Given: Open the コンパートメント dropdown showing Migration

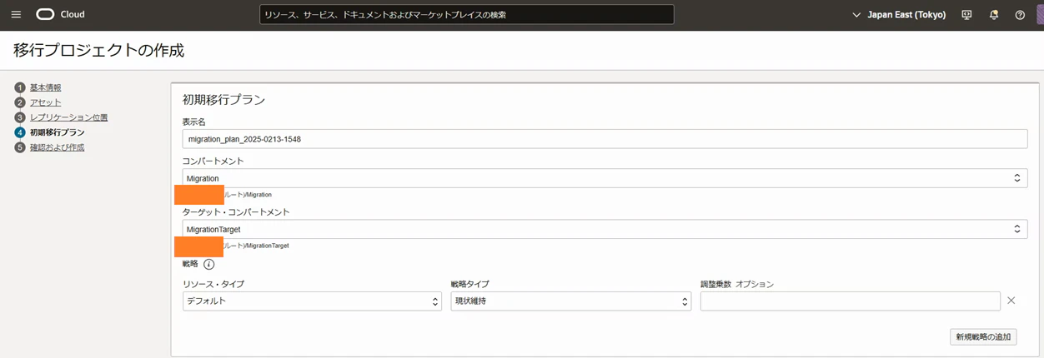Looking at the screenshot, I should point(605,178).
